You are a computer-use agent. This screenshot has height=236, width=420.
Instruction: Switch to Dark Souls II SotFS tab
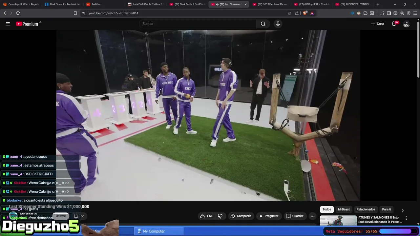pyautogui.click(x=187, y=4)
